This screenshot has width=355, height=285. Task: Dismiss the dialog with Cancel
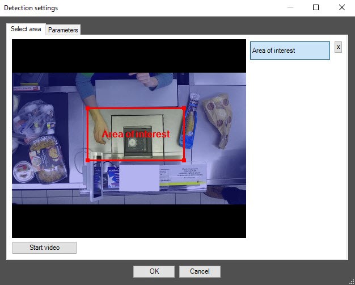200,271
